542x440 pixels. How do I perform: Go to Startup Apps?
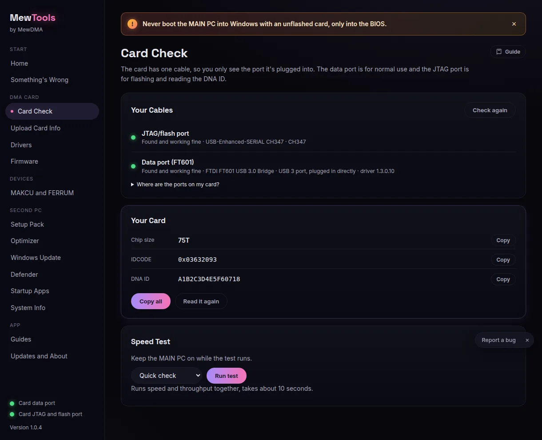pos(52,291)
